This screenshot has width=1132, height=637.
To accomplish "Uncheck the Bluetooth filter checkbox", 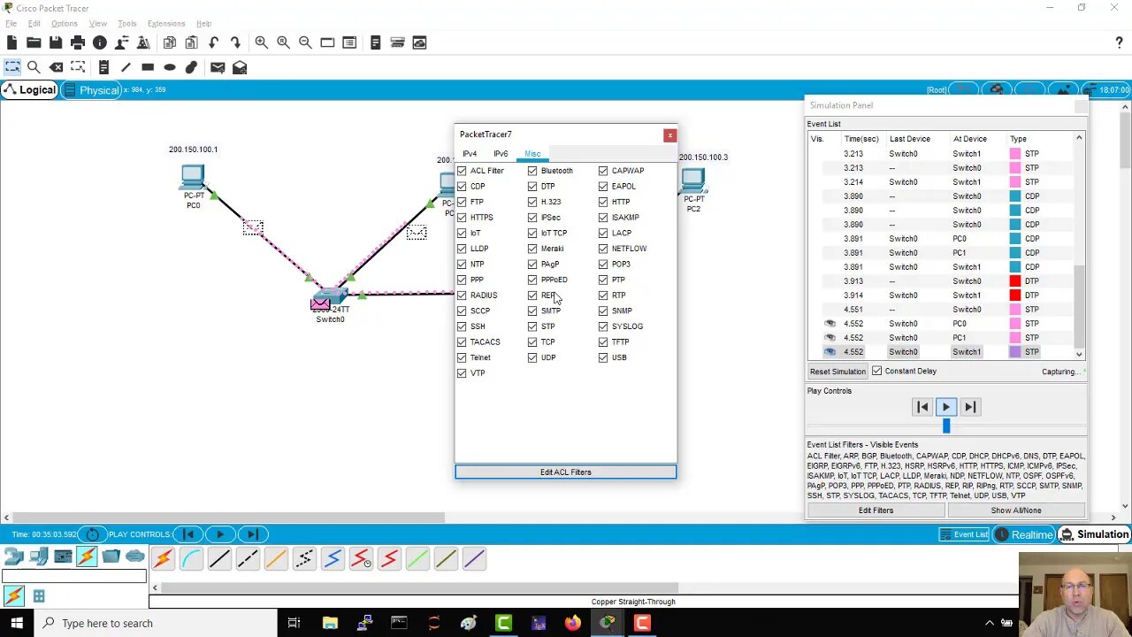I will (x=532, y=171).
